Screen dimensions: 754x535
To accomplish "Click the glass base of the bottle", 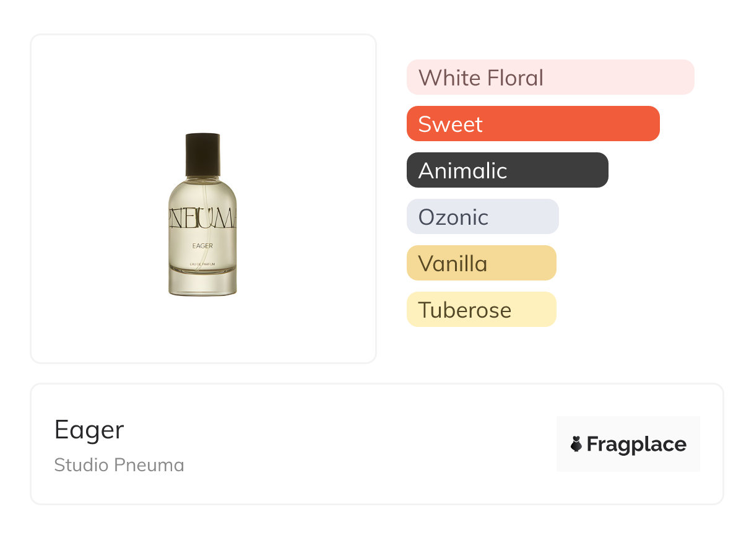I will point(202,284).
